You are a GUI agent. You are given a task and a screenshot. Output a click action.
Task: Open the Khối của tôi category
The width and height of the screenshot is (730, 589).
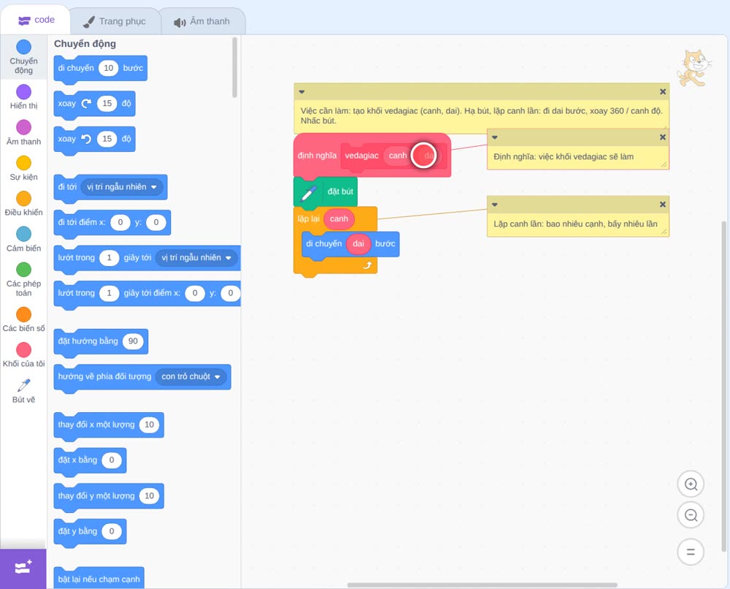(24, 355)
